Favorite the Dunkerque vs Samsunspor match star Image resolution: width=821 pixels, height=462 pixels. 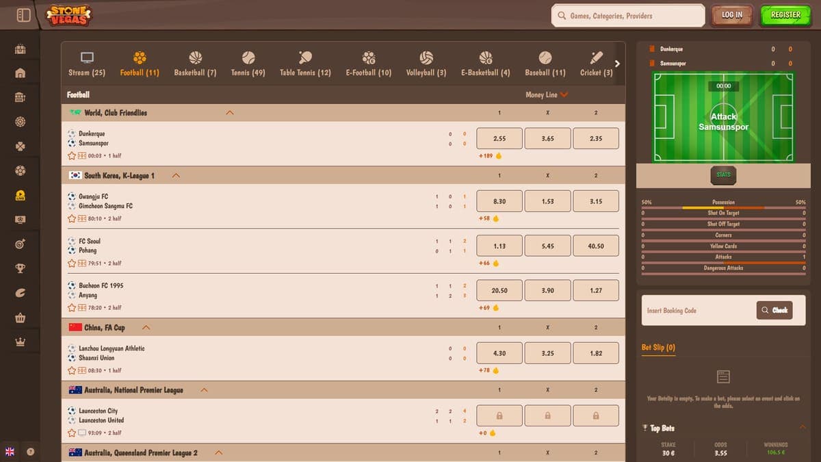pos(72,155)
